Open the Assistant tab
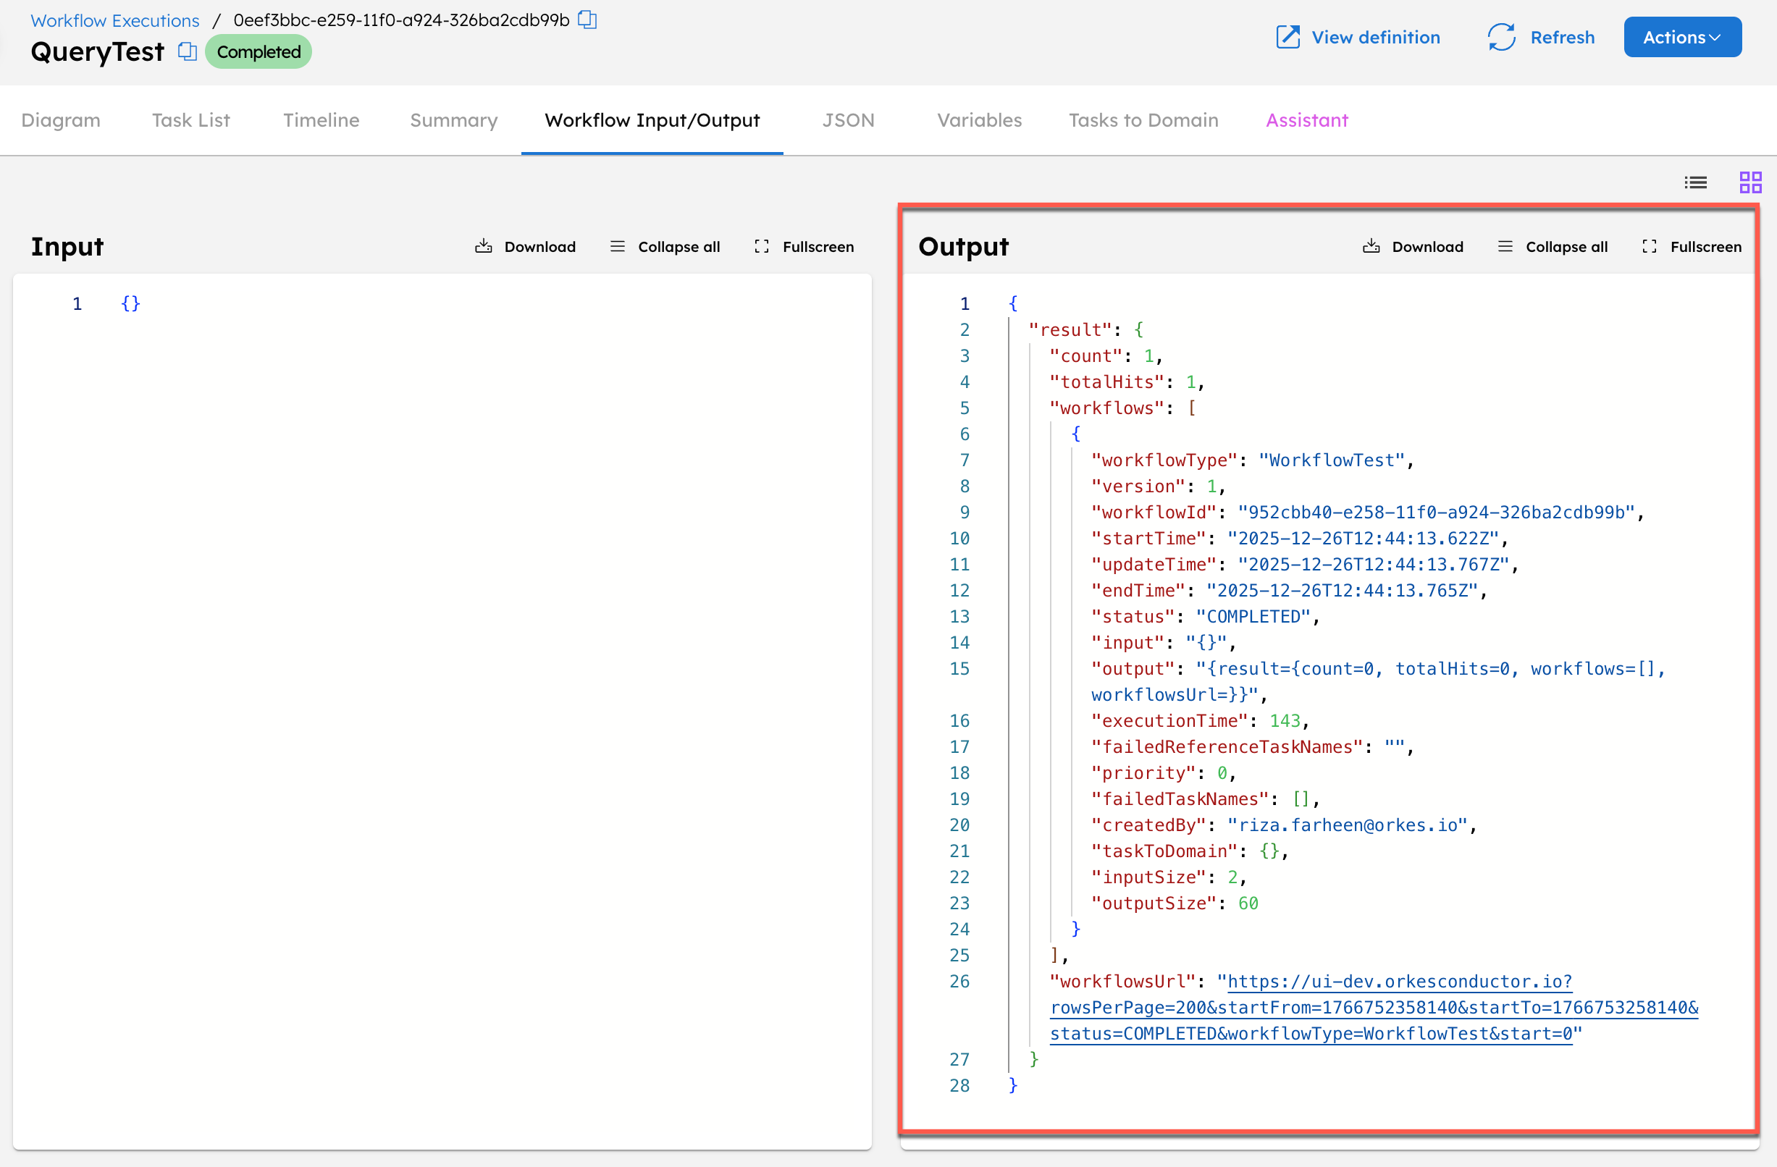 (1306, 120)
